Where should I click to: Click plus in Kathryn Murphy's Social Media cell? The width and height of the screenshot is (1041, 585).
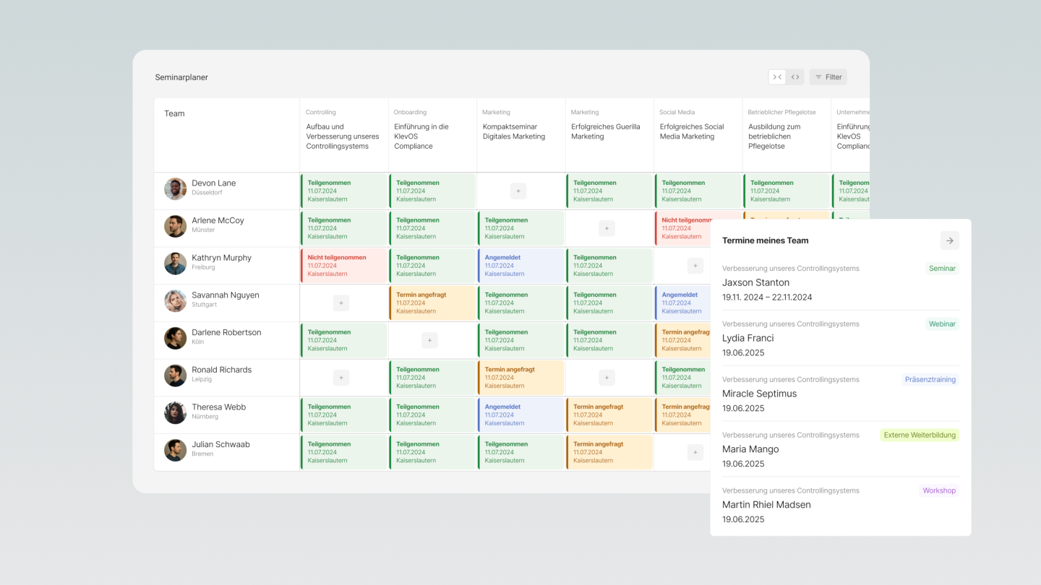695,265
